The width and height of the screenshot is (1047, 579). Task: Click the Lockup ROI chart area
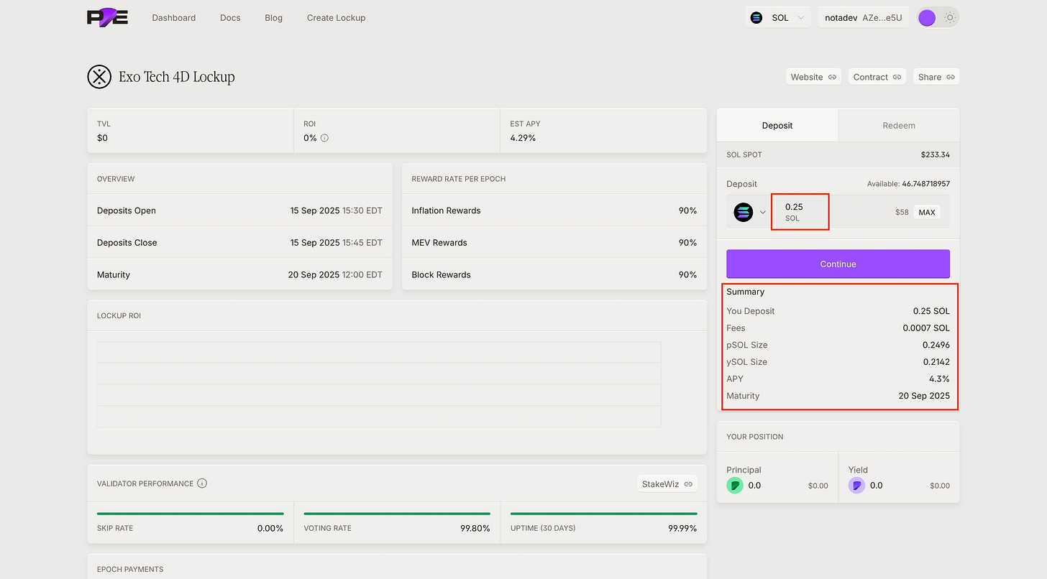click(379, 384)
